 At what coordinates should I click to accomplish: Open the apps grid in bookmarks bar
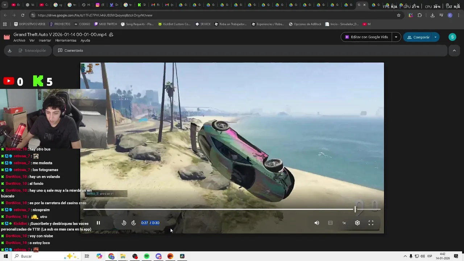(5, 24)
